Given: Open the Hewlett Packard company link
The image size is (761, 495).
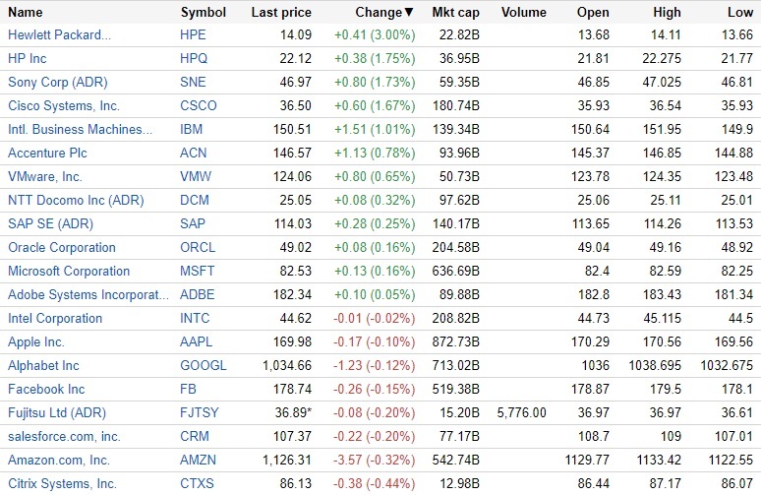Looking at the screenshot, I should tap(59, 35).
